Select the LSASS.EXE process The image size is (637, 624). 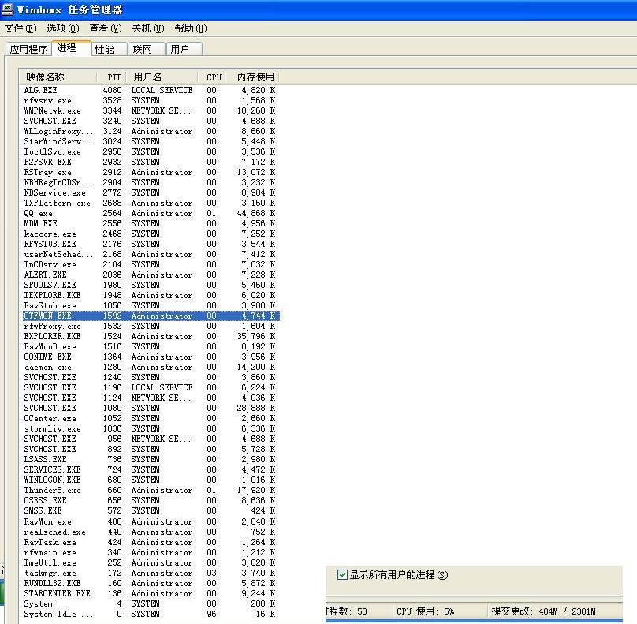click(x=151, y=459)
